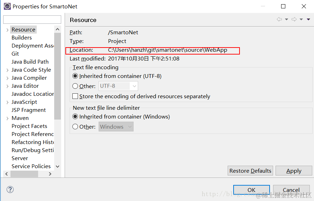Close the Properties for SmartoNet dialog
The image size is (314, 201).
(304, 6)
